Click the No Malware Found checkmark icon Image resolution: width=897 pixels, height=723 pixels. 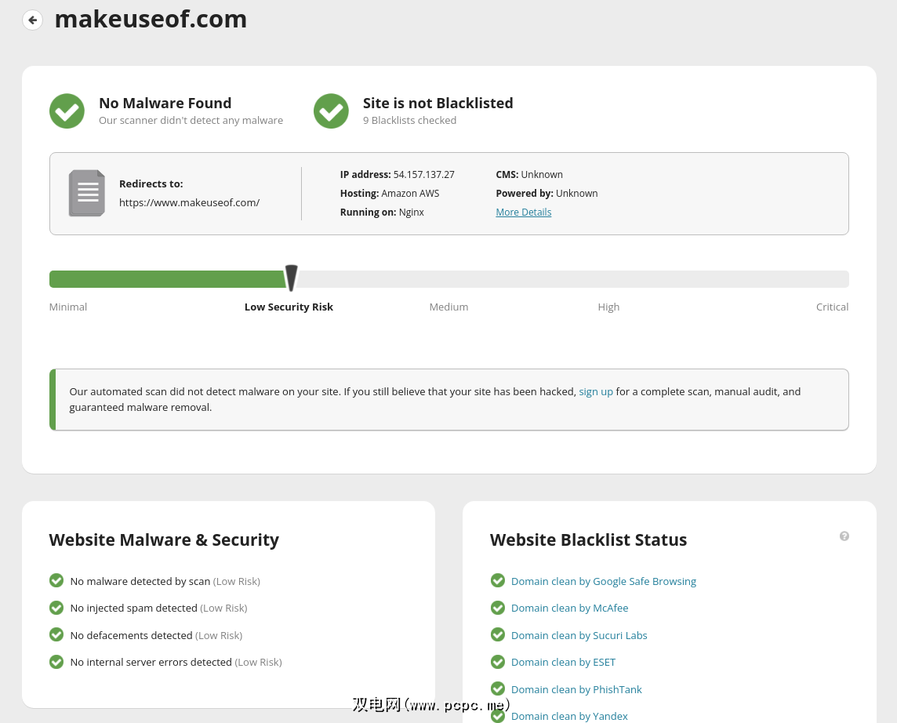pyautogui.click(x=67, y=111)
